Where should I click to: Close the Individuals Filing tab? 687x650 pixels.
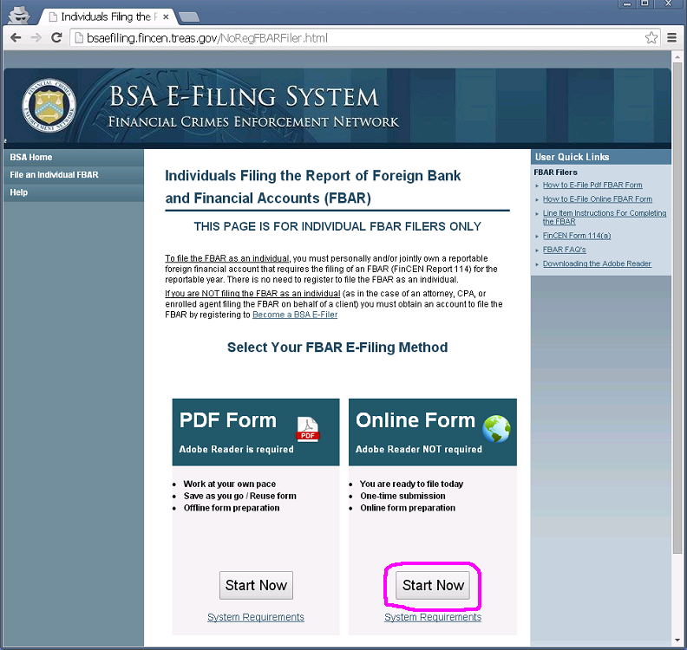pos(166,17)
